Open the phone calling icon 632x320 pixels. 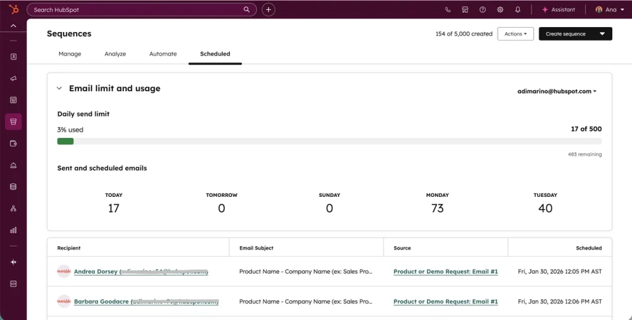tap(448, 10)
